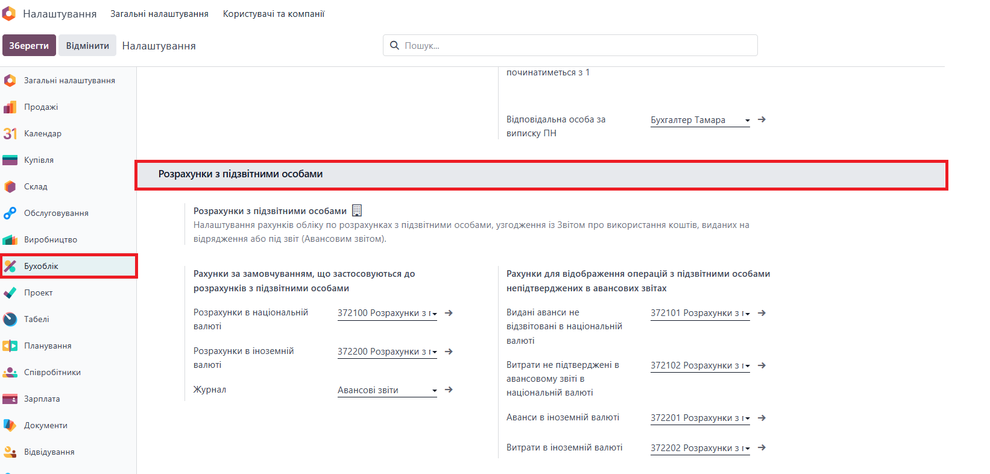Open the Inventory (Склад) sidebar icon
The height and width of the screenshot is (474, 990).
[x=10, y=187]
